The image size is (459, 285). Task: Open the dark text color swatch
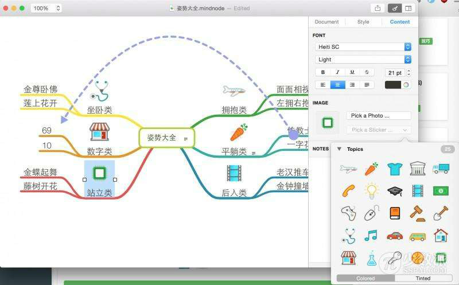click(x=393, y=84)
